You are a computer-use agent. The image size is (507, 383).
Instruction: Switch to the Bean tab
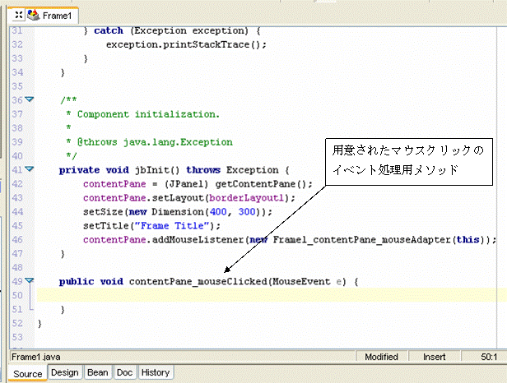98,372
